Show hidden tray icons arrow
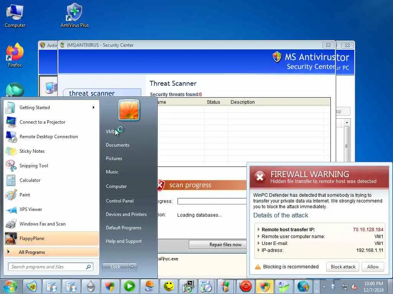Screen dimensions: 393x294 (324, 287)
